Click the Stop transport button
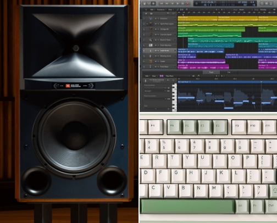277x223 pixels. pyautogui.click(x=182, y=3)
